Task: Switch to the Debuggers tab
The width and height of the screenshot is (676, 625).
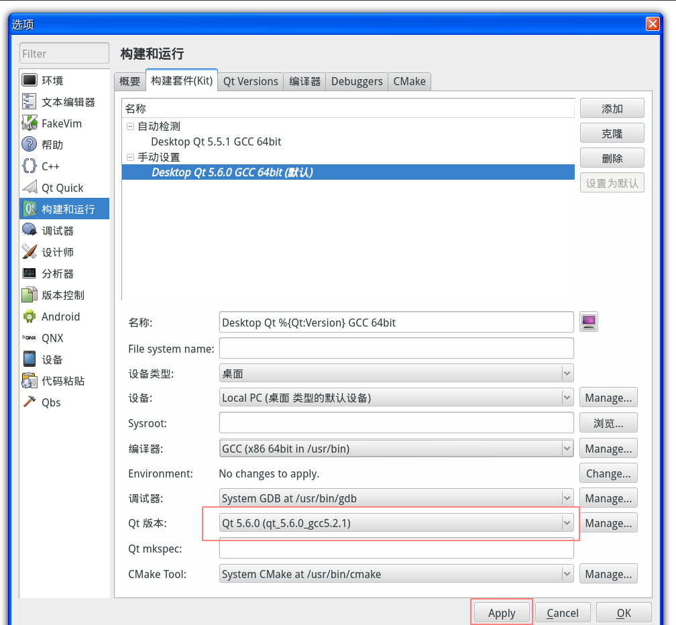Action: [x=357, y=81]
